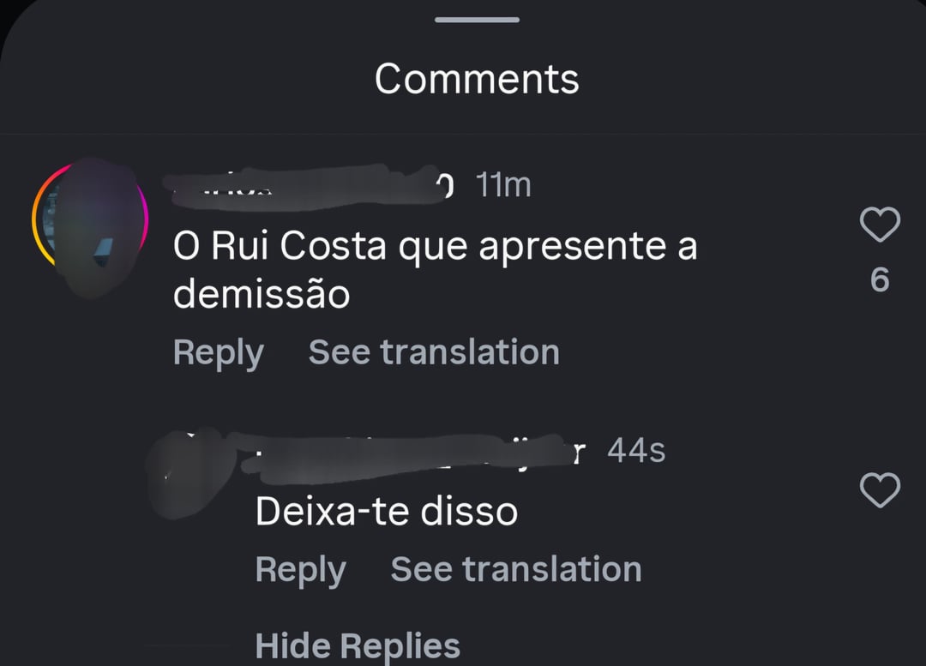Select the 11m timestamp on first comment
This screenshot has width=926, height=666.
[503, 185]
